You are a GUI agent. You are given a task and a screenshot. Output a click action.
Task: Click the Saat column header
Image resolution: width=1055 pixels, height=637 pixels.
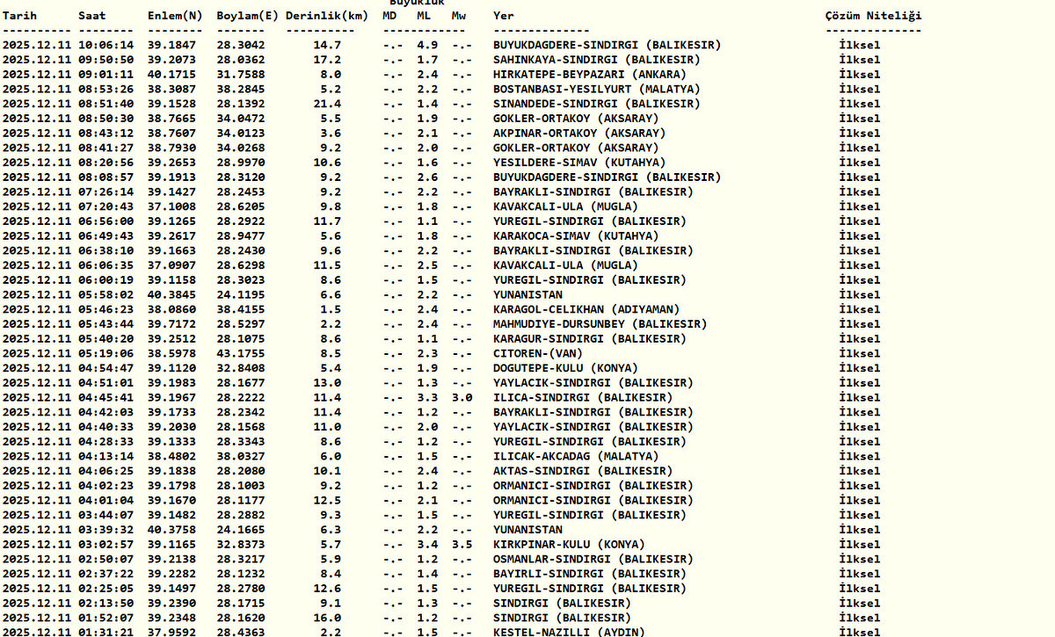point(92,16)
